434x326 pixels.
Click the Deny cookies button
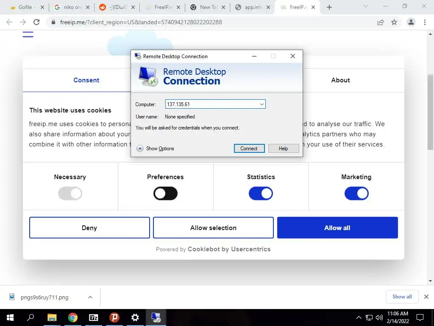pos(89,228)
